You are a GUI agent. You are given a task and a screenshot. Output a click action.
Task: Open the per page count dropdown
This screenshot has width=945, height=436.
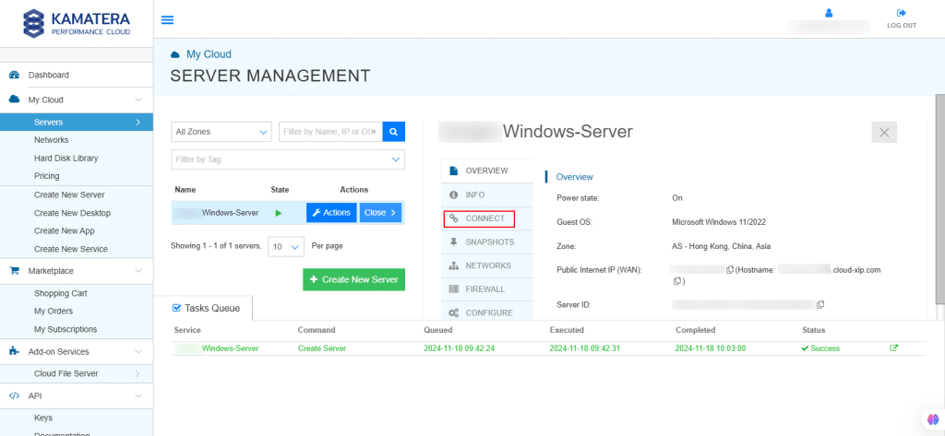(x=286, y=247)
